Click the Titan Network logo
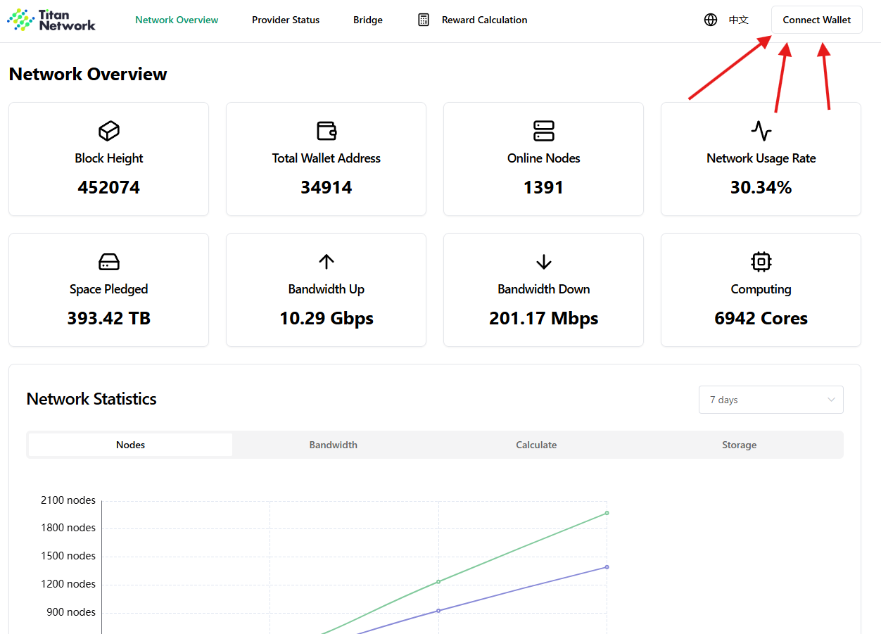 click(x=51, y=20)
